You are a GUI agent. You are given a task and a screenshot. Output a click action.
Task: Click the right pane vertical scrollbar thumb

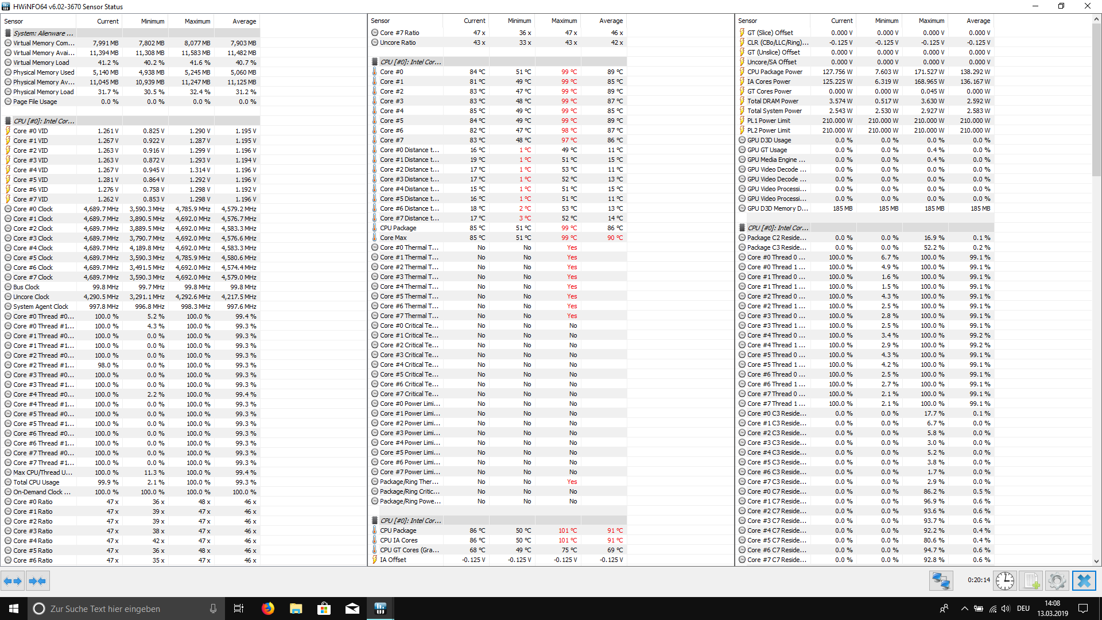point(1096,99)
